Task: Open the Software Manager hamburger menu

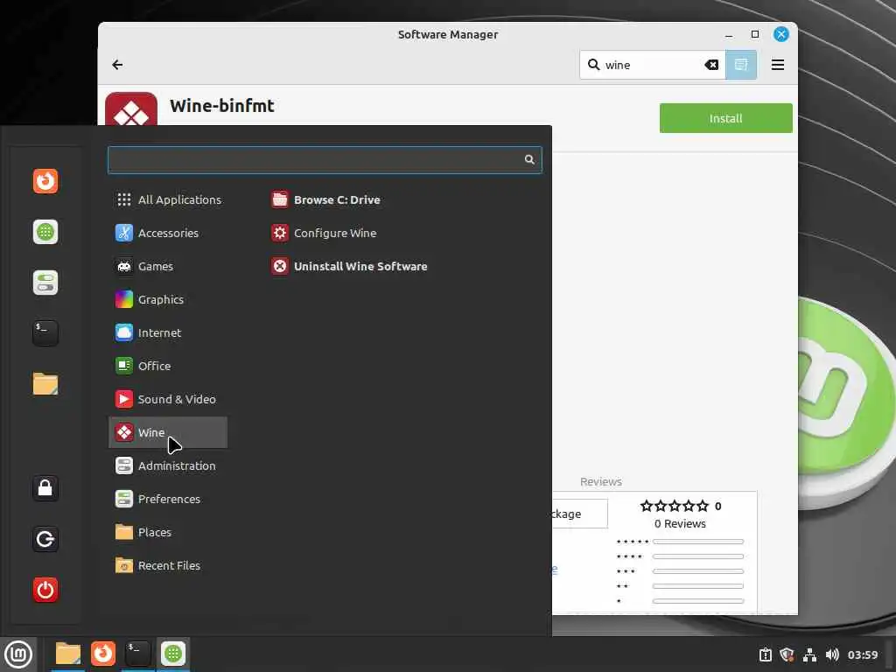Action: pyautogui.click(x=777, y=65)
